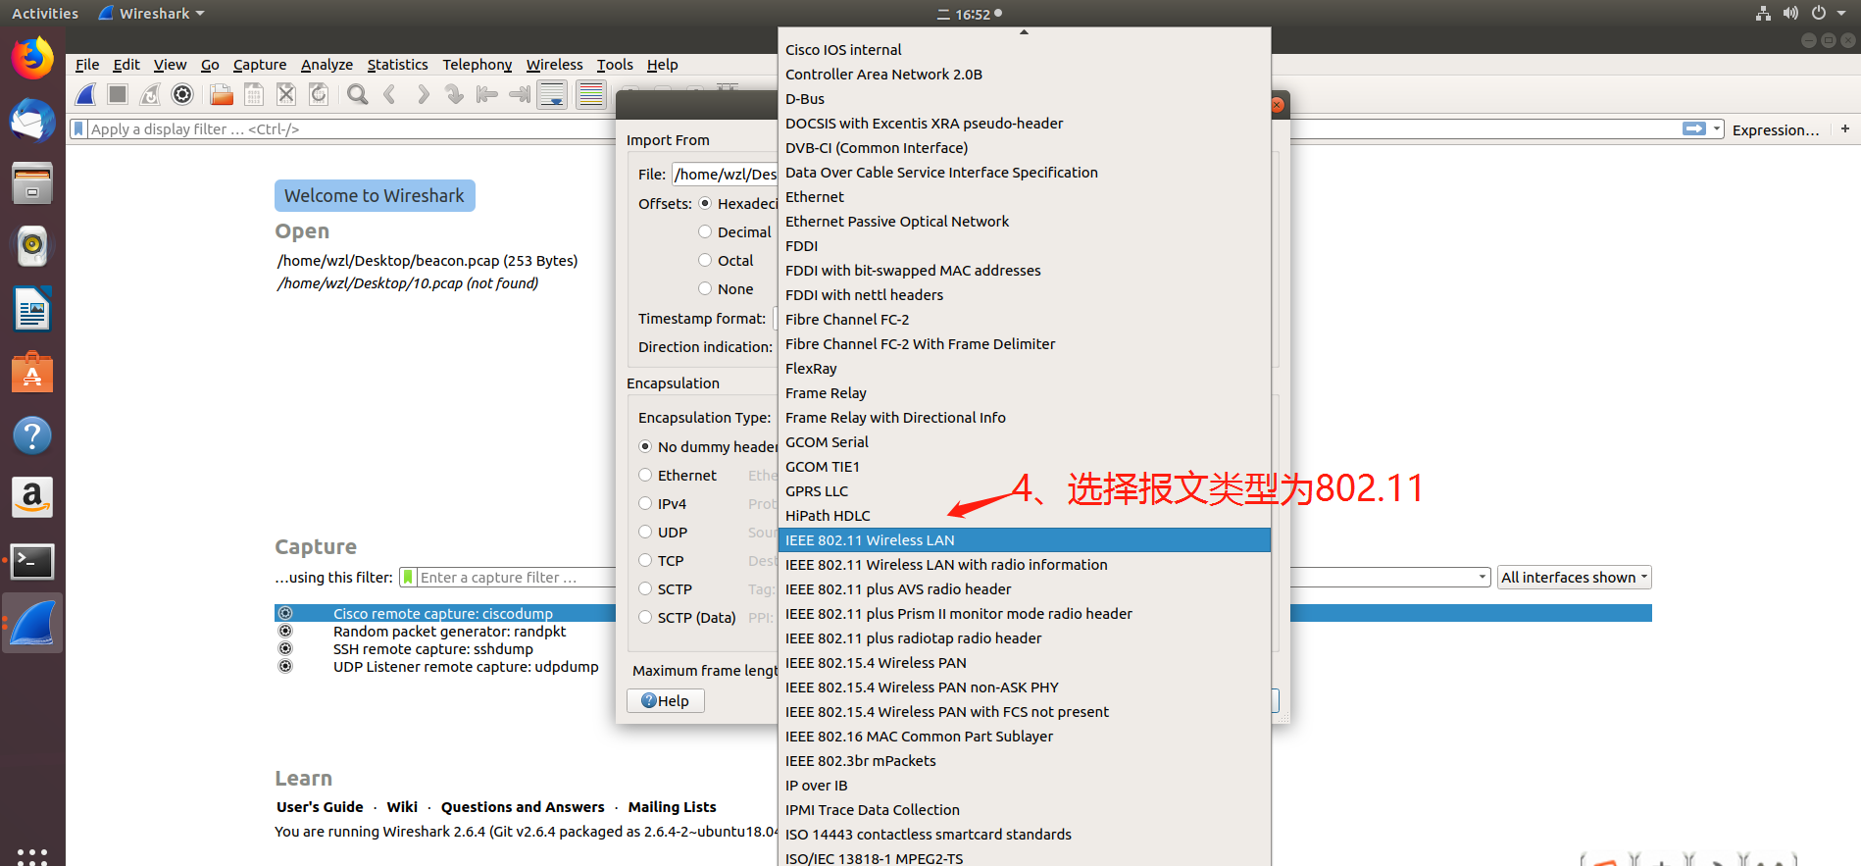Open the Wireless menu

tap(554, 65)
